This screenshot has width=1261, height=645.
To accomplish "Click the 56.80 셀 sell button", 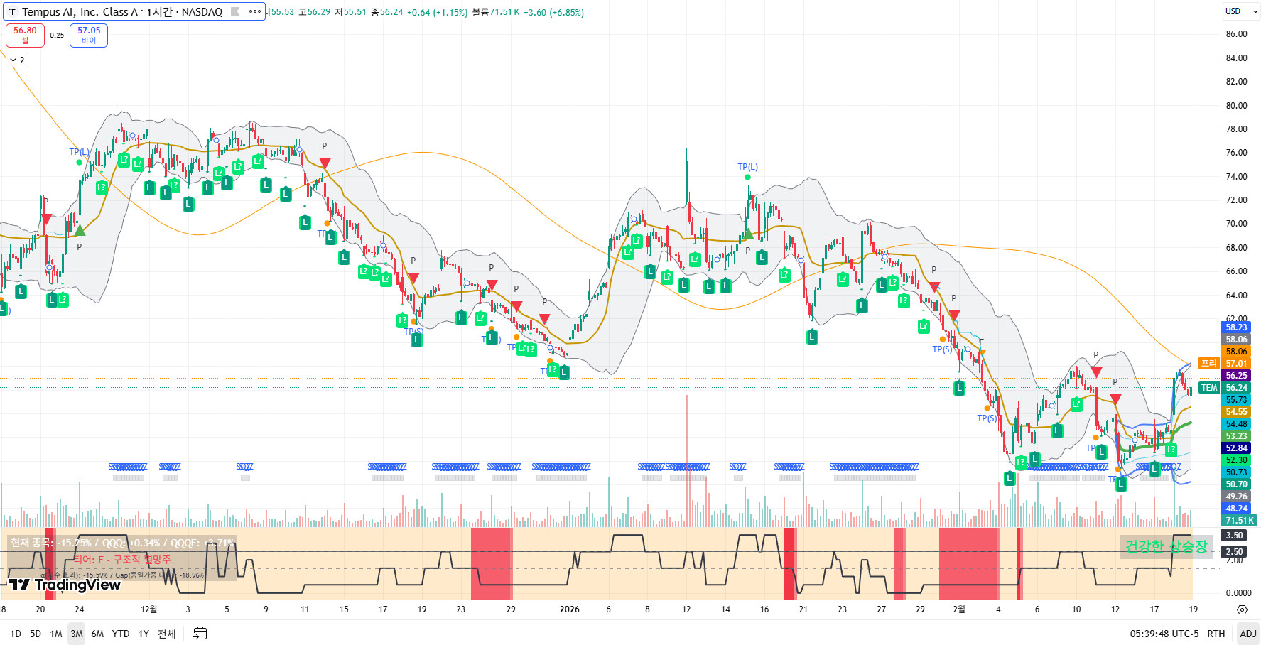I will (25, 35).
